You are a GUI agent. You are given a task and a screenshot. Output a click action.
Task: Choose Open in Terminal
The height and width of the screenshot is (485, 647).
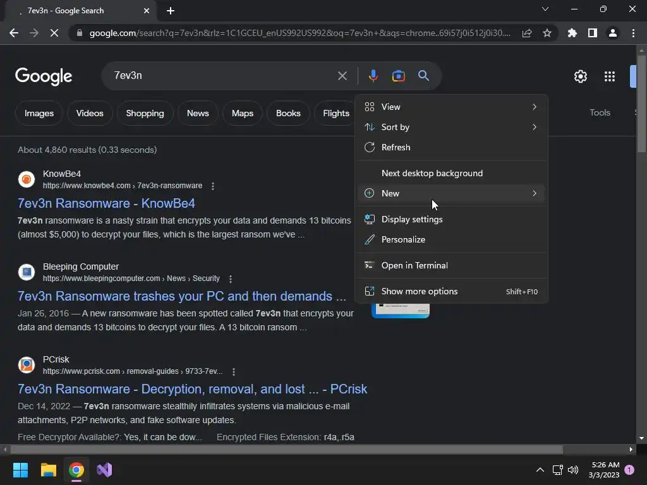451,266
